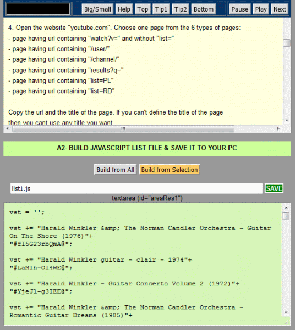The width and height of the screenshot is (295, 330).
Task: Click line 'Guitar Concerto Volume 2 (1972)'
Action: coord(124,284)
